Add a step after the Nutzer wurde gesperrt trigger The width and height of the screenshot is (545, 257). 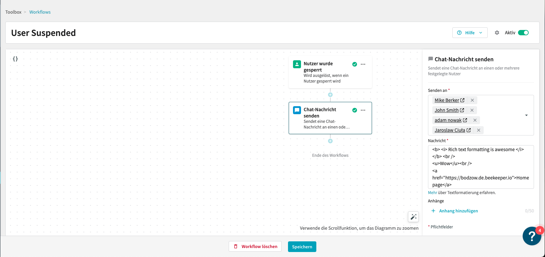(x=330, y=95)
